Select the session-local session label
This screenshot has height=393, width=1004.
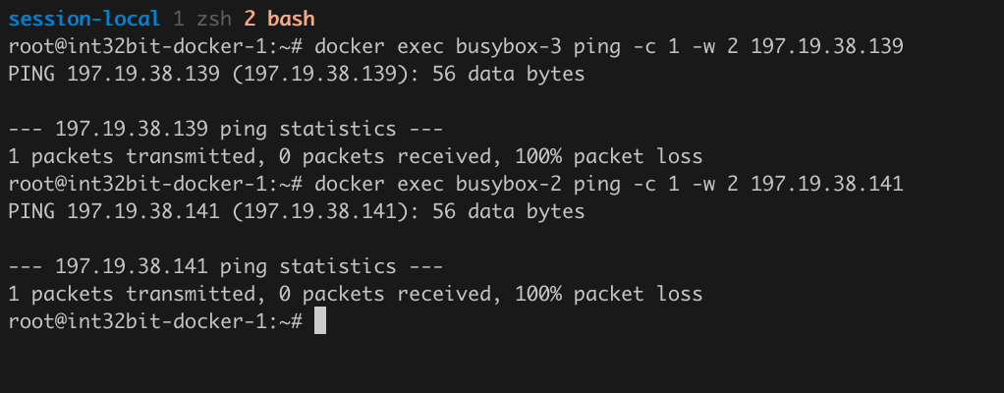coord(84,20)
